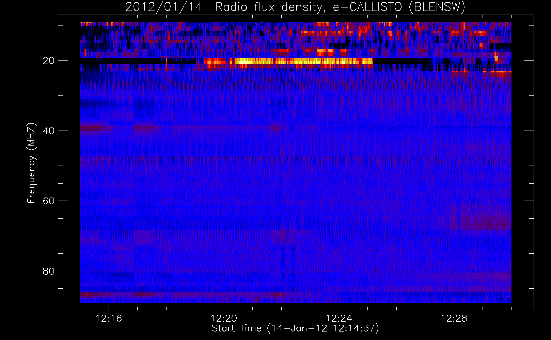Select the "60" frequency tick label

pos(49,201)
